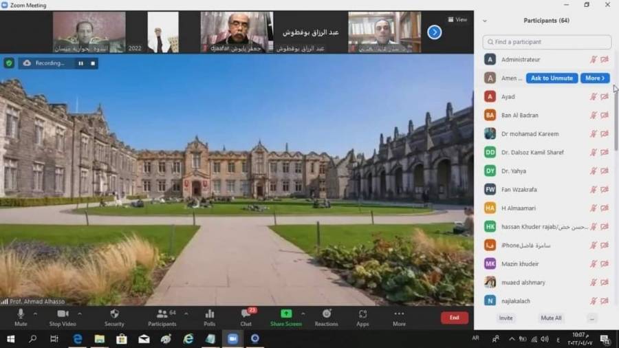Open the Reactions menu
The height and width of the screenshot is (348, 619).
(x=326, y=317)
